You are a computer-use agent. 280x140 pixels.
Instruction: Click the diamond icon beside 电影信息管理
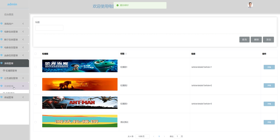pos(1,32)
